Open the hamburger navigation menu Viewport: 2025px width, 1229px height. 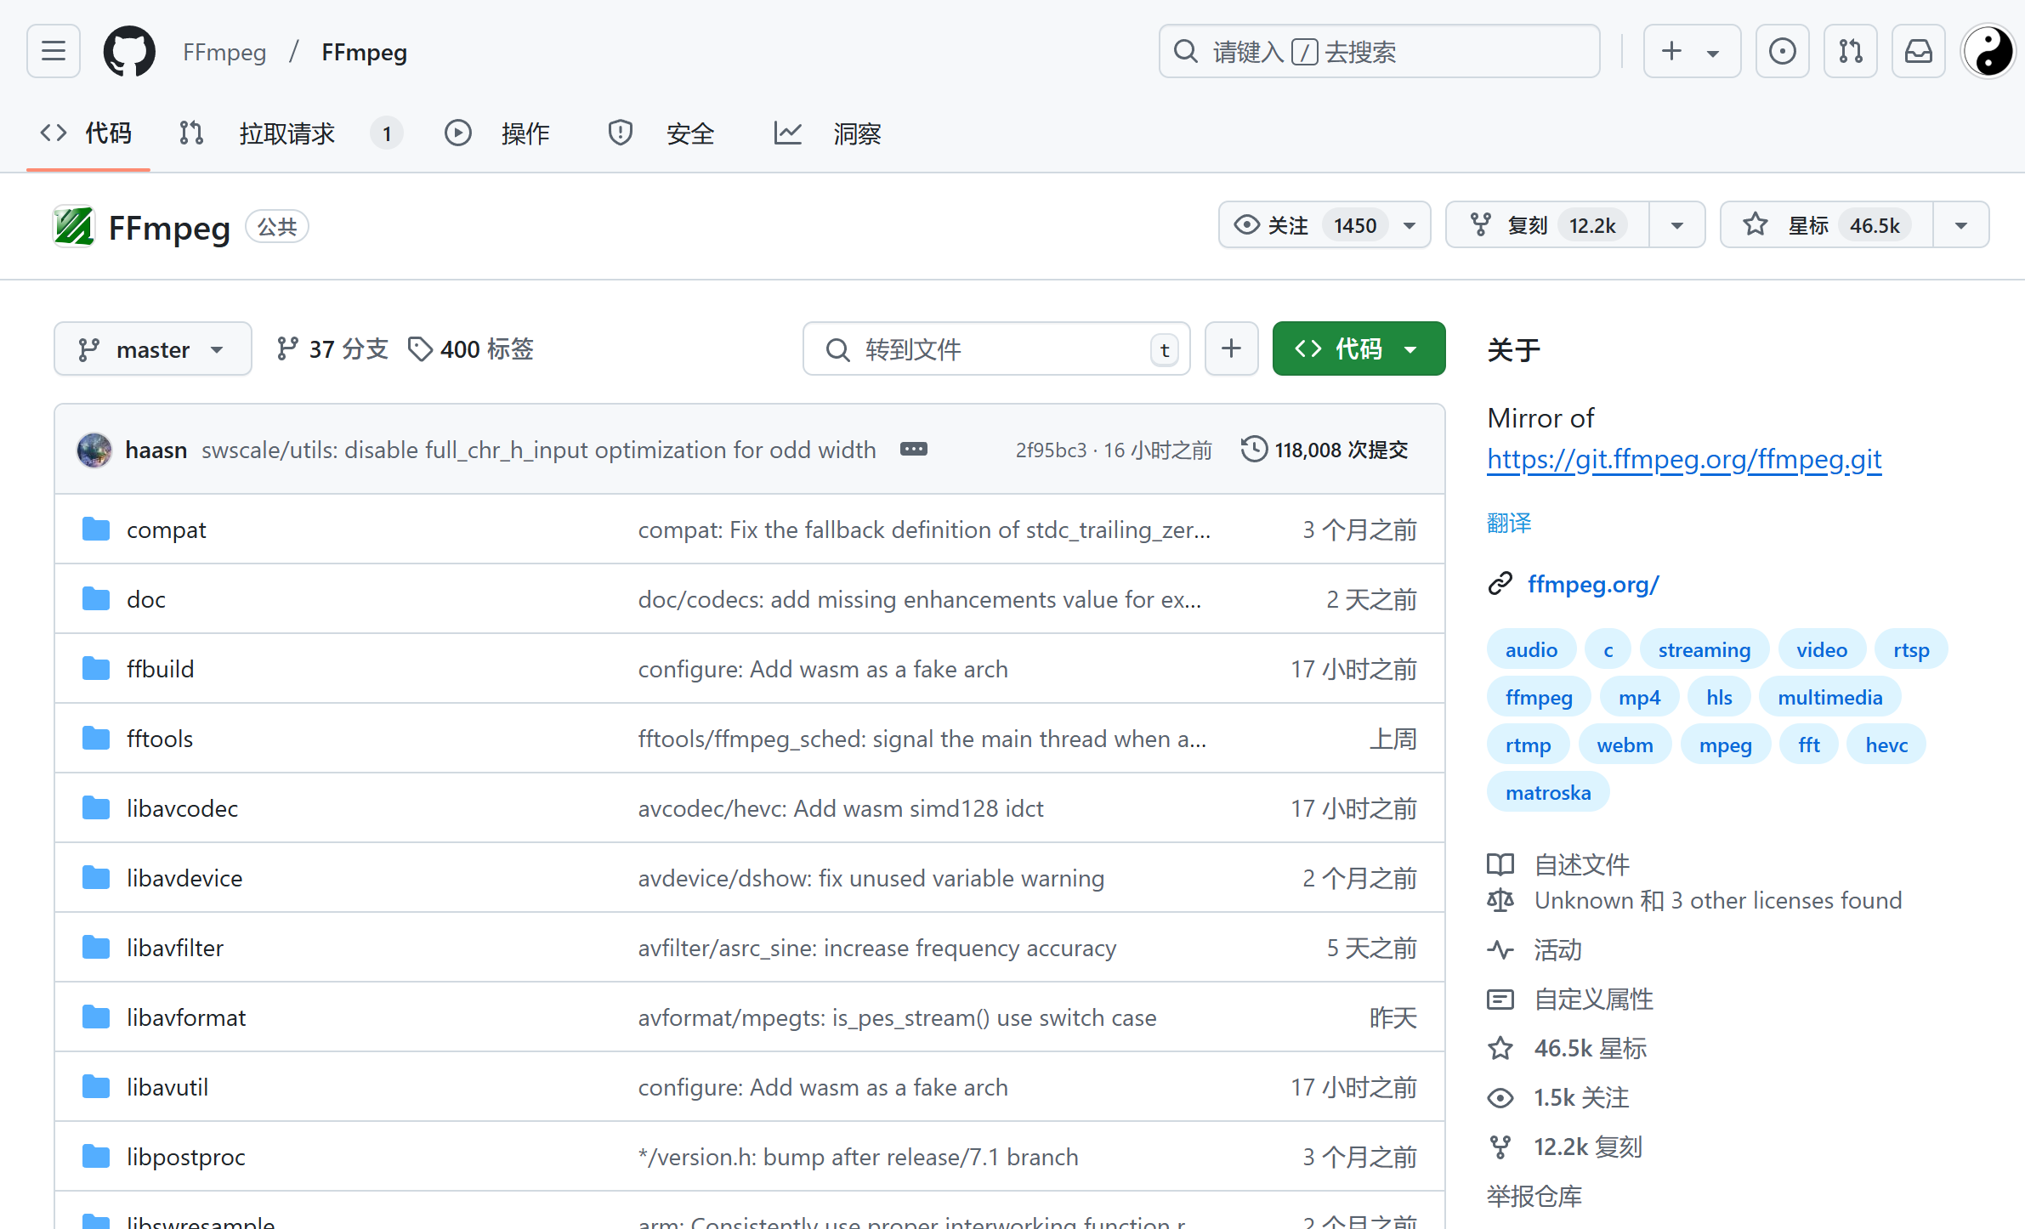(x=54, y=52)
